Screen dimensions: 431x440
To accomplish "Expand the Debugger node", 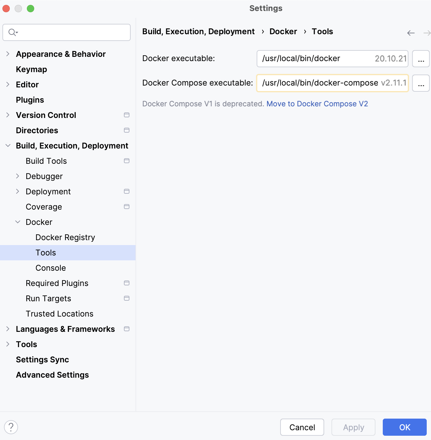I will [18, 176].
